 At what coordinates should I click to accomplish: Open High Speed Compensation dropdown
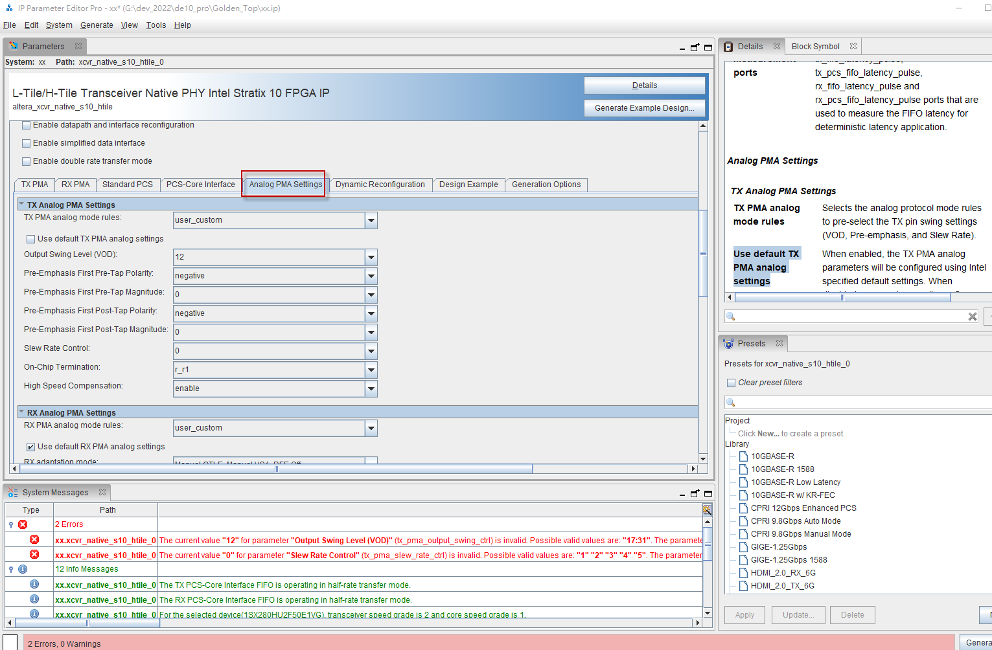[371, 389]
